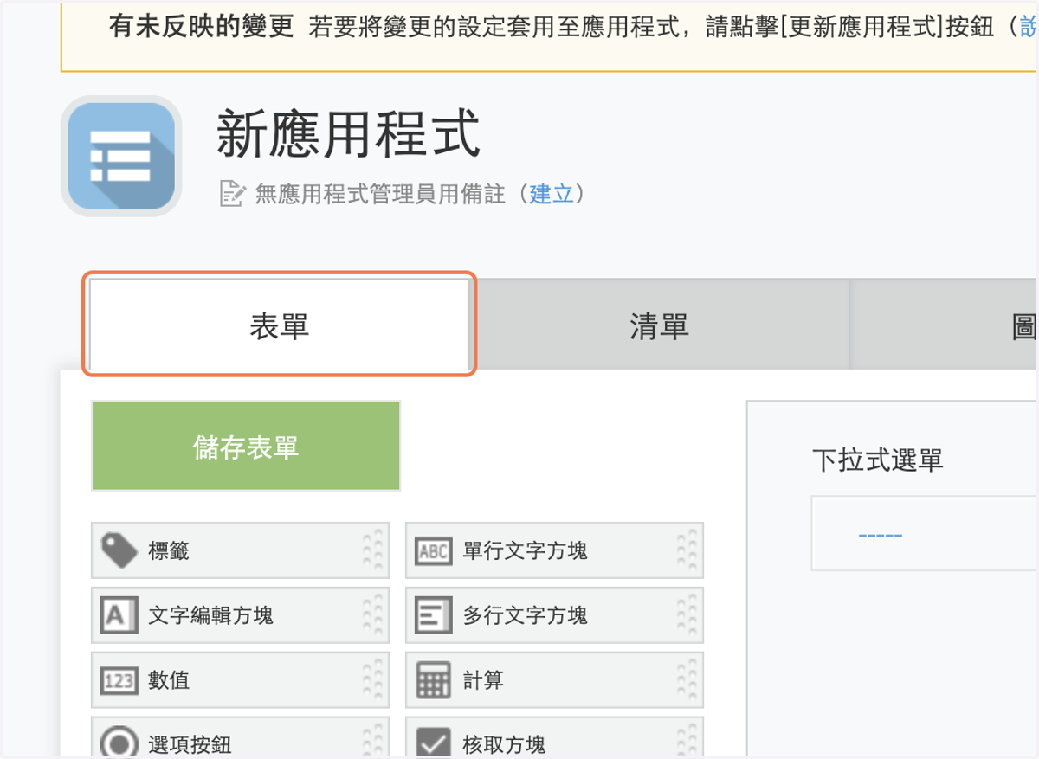Click the 選項按鈕 field text

coord(190,744)
